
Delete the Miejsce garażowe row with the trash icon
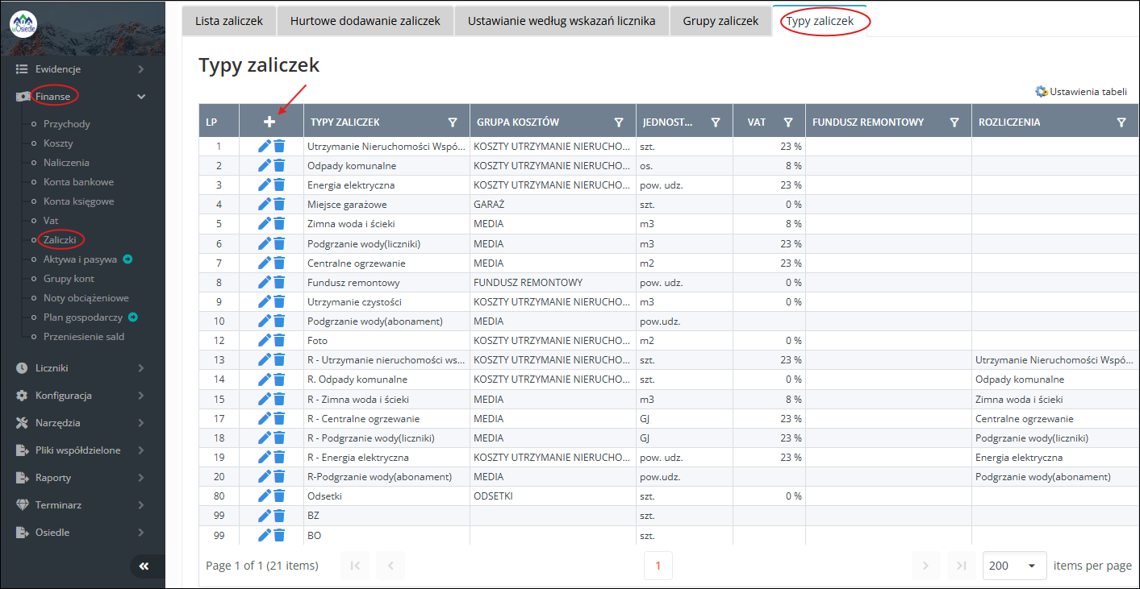(x=279, y=205)
